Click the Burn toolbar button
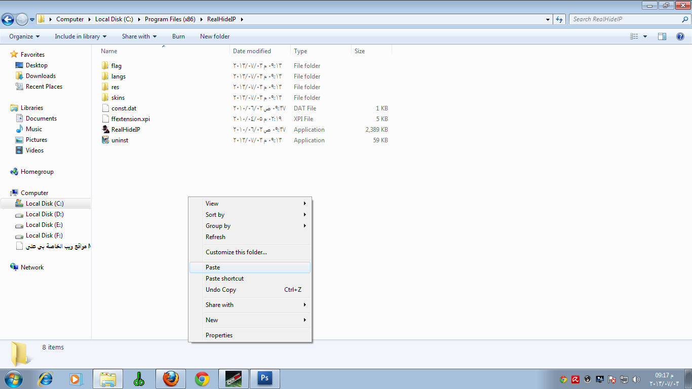692x389 pixels. (x=178, y=36)
